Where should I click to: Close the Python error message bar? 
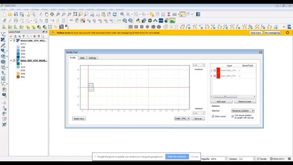[x=288, y=33]
